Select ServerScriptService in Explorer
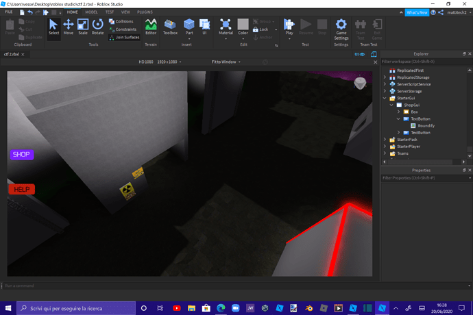The image size is (473, 315). click(x=413, y=84)
